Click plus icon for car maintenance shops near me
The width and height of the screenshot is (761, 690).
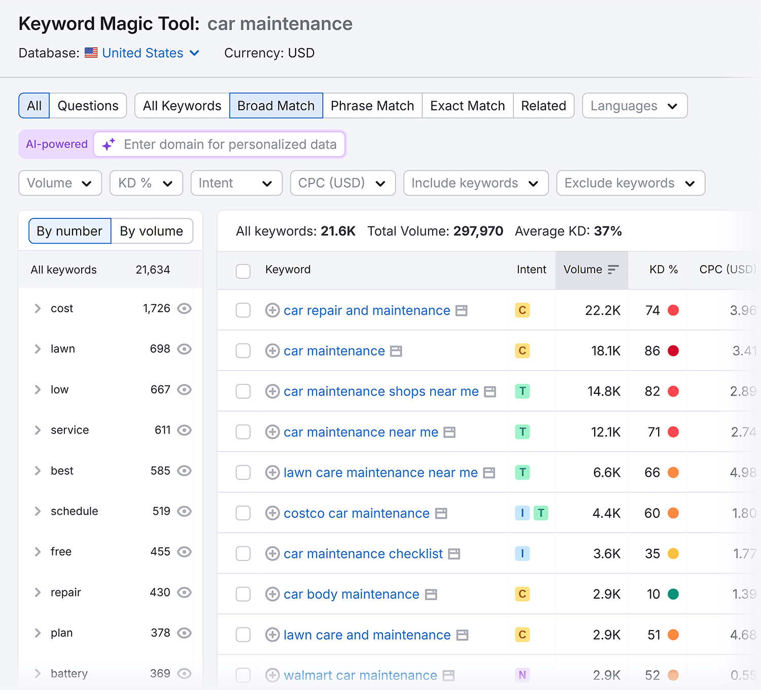click(272, 391)
